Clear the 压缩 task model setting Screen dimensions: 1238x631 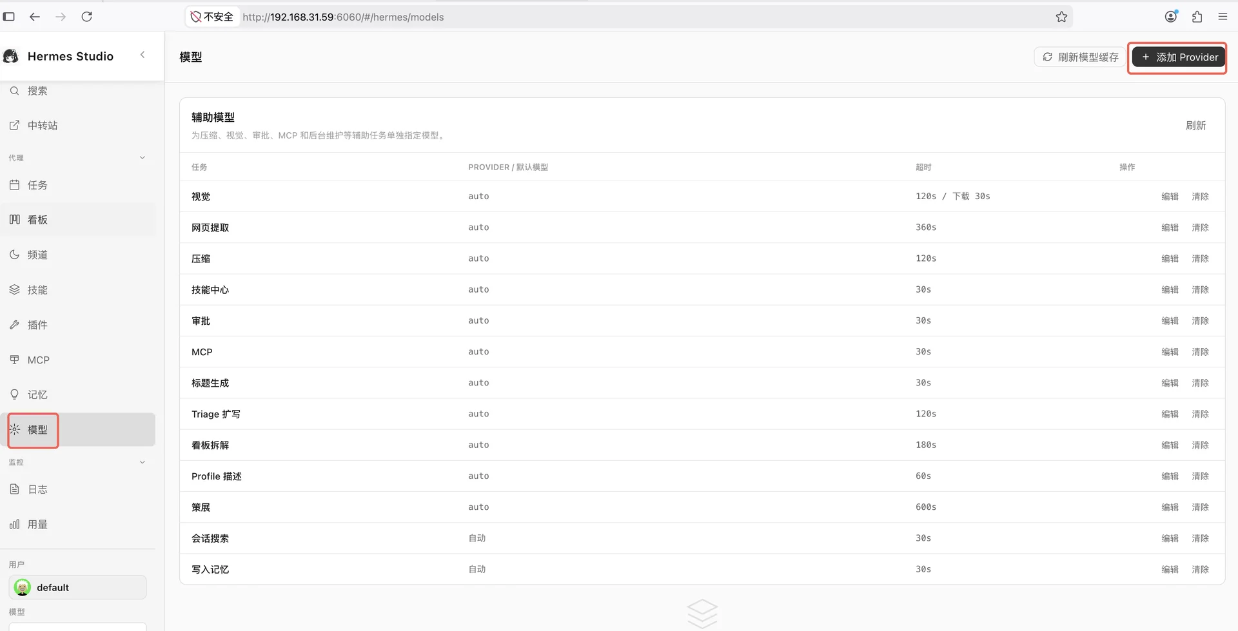coord(1200,258)
